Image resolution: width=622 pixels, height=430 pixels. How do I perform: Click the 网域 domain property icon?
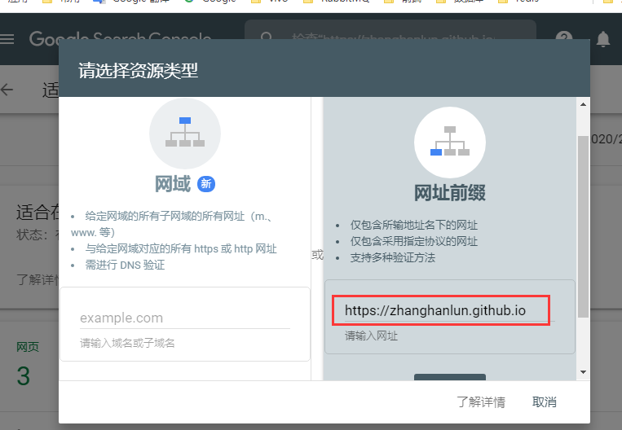point(185,134)
